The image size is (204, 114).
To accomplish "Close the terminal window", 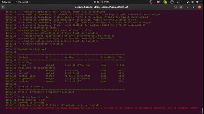I will 200,7.
